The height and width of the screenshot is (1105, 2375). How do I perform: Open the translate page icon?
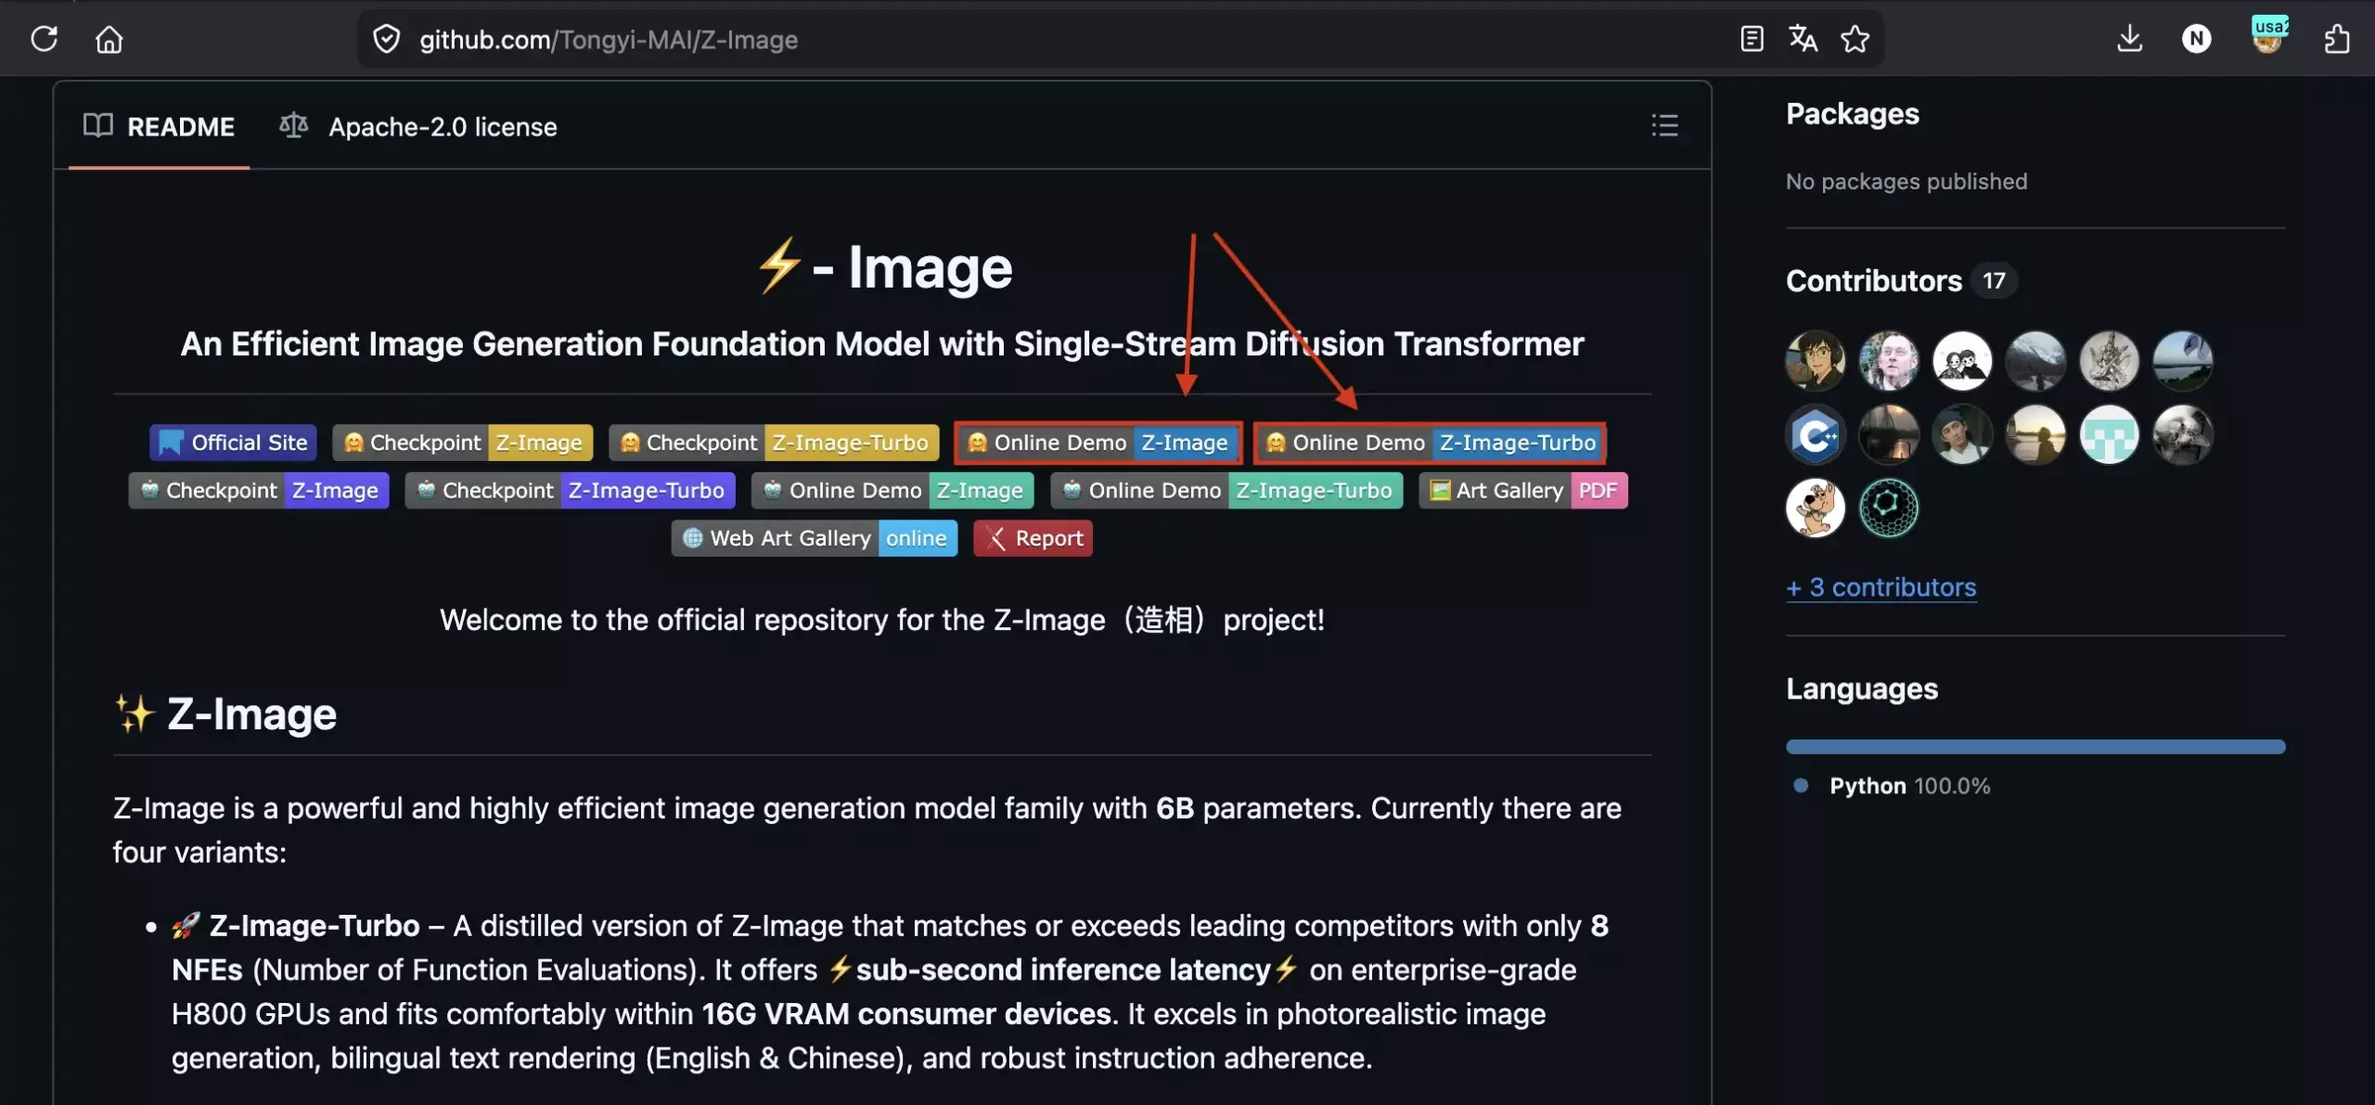(x=1803, y=39)
